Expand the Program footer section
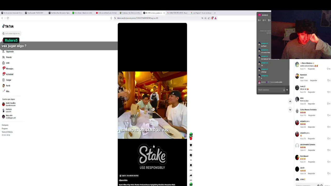This screenshot has height=186, width=331. tap(5, 129)
